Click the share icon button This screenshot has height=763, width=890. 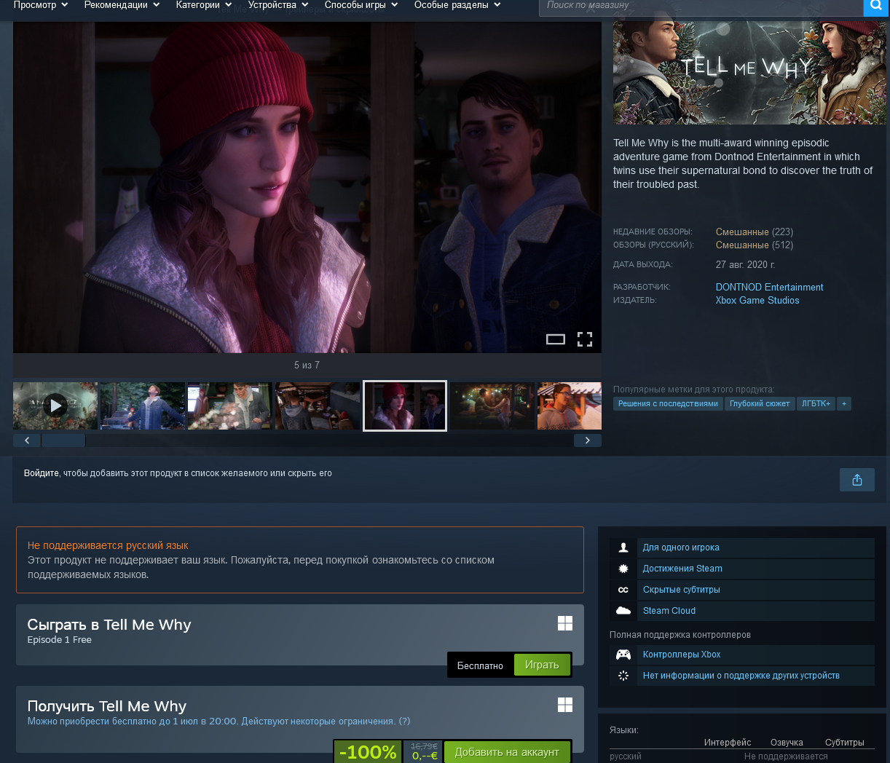pyautogui.click(x=857, y=480)
